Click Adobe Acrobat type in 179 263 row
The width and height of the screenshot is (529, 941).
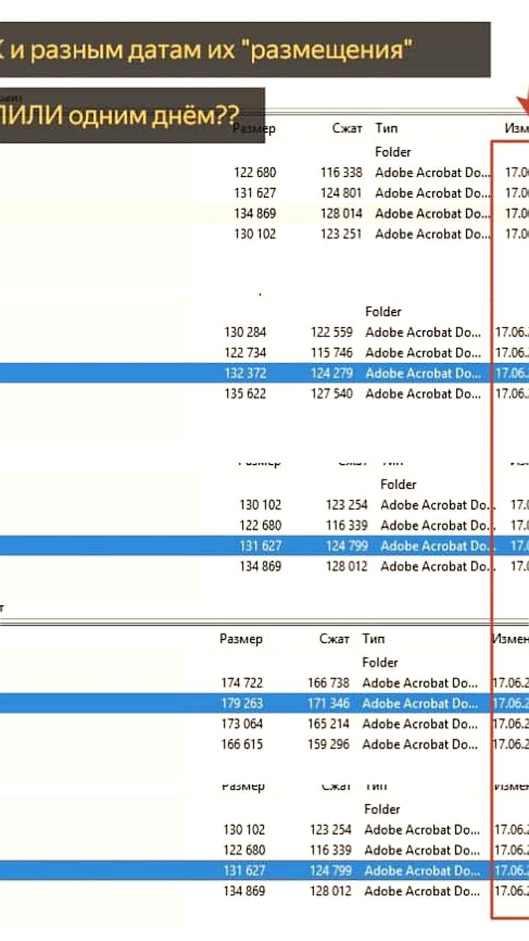pyautogui.click(x=420, y=704)
